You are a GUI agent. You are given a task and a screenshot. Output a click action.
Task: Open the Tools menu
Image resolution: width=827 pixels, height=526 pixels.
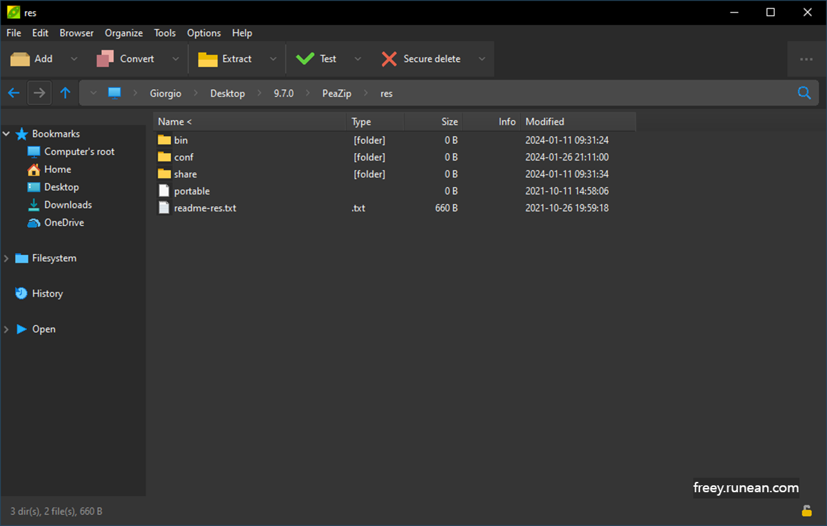pyautogui.click(x=165, y=33)
